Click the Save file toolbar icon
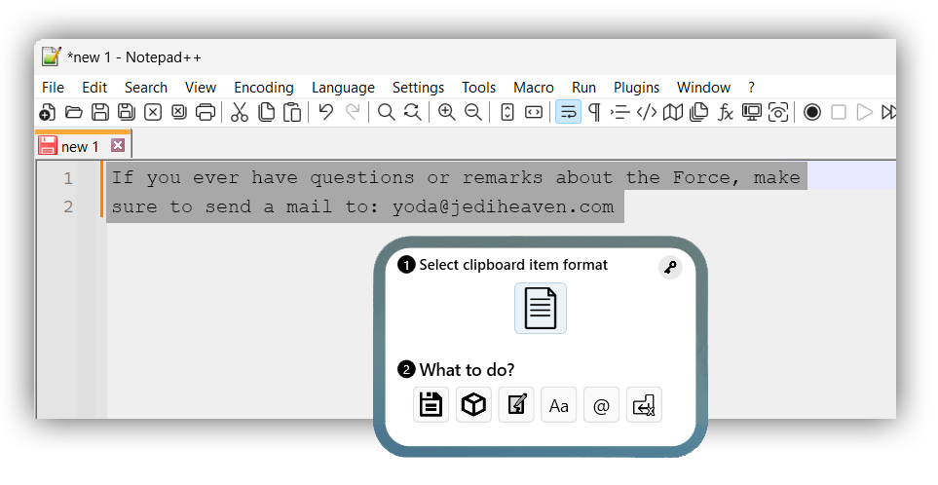Image resolution: width=938 pixels, height=485 pixels. tap(100, 112)
